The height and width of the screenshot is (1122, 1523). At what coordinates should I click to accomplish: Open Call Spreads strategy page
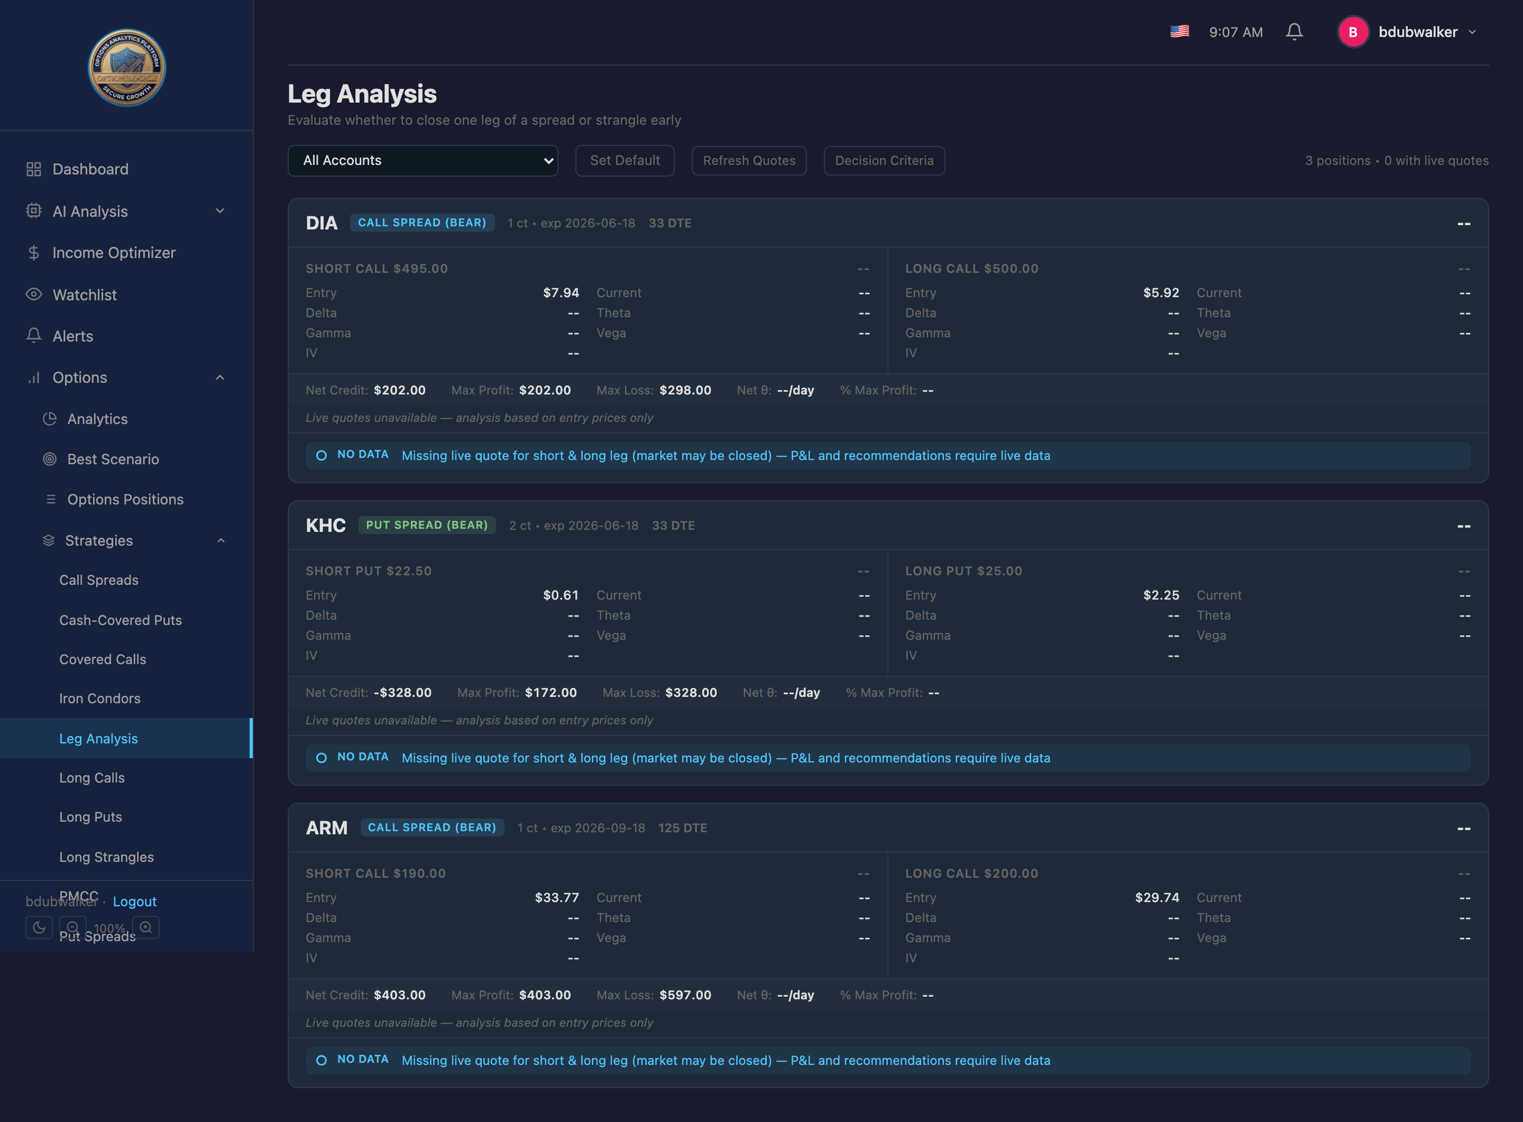click(x=98, y=580)
